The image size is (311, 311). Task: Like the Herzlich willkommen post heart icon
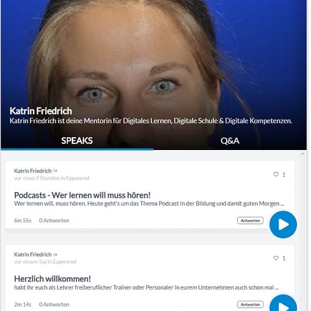(x=276, y=258)
